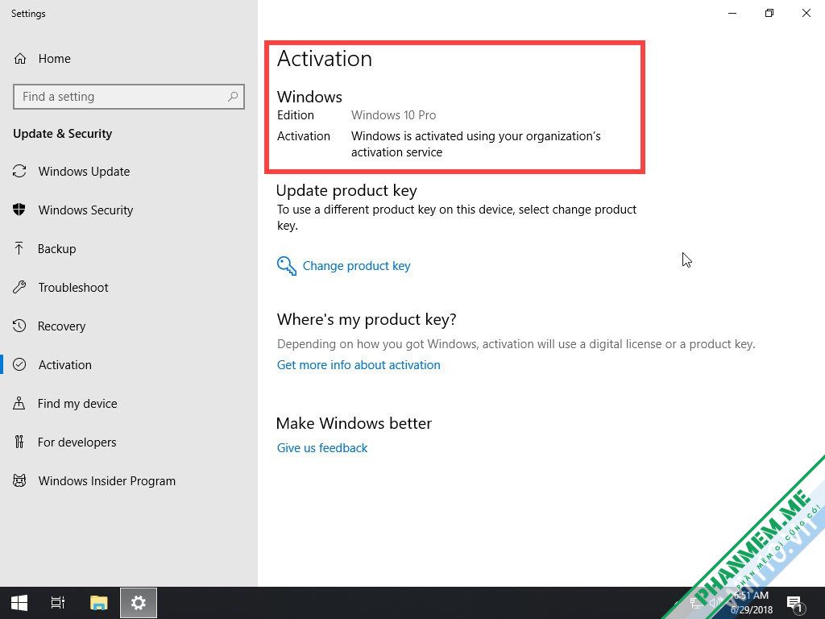Open Windows Update section
This screenshot has width=825, height=619.
pyautogui.click(x=84, y=171)
